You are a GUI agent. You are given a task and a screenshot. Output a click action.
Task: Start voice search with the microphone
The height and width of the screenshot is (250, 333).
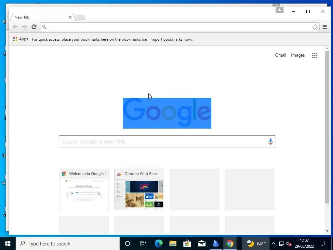point(270,142)
